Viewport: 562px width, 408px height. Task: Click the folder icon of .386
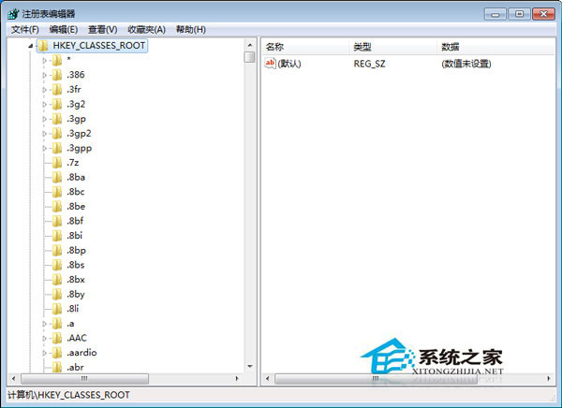(x=57, y=75)
